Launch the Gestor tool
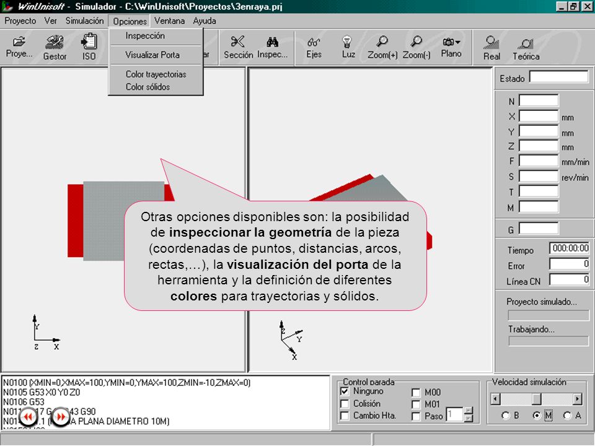This screenshot has width=595, height=446. coord(55,47)
